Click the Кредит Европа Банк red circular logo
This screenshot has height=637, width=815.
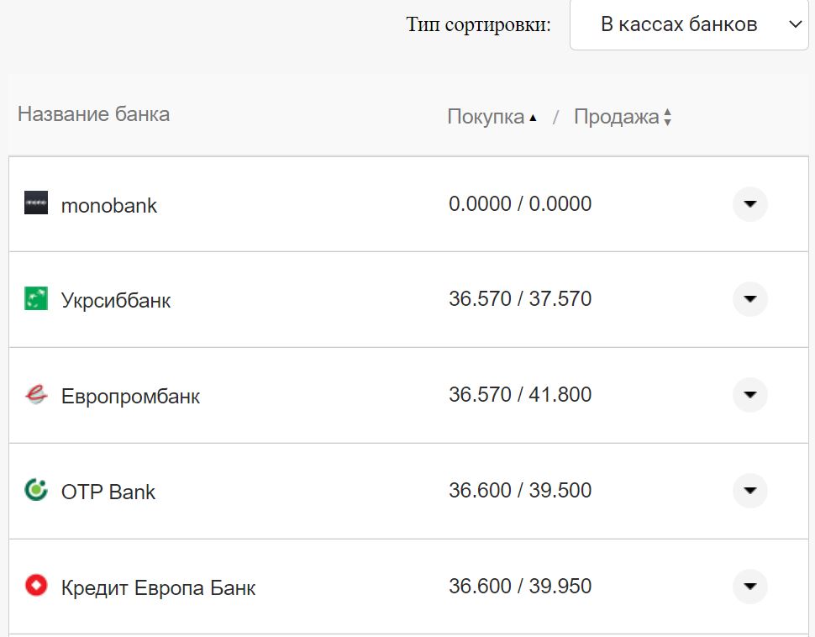[36, 587]
